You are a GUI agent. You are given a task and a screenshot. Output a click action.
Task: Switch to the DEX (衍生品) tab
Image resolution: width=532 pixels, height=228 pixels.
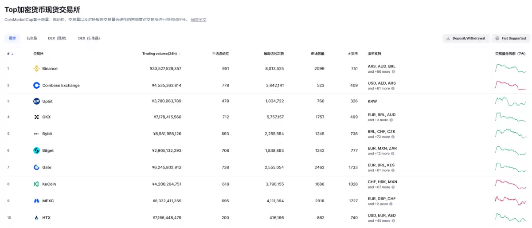[x=89, y=38]
